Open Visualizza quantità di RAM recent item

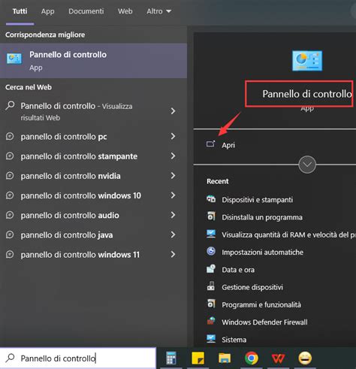(288, 234)
